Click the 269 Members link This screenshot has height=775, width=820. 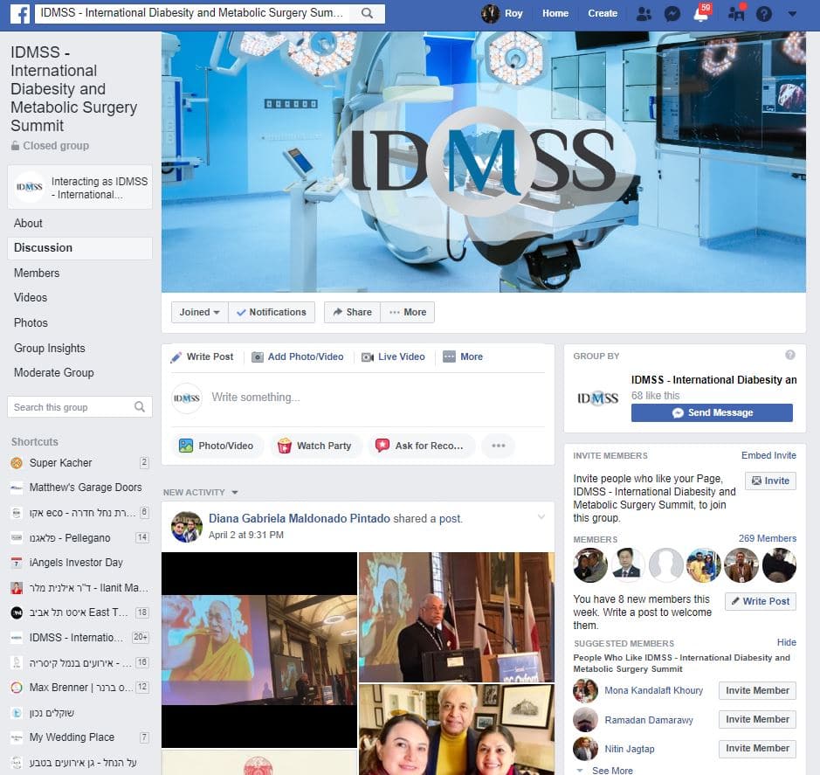(767, 538)
